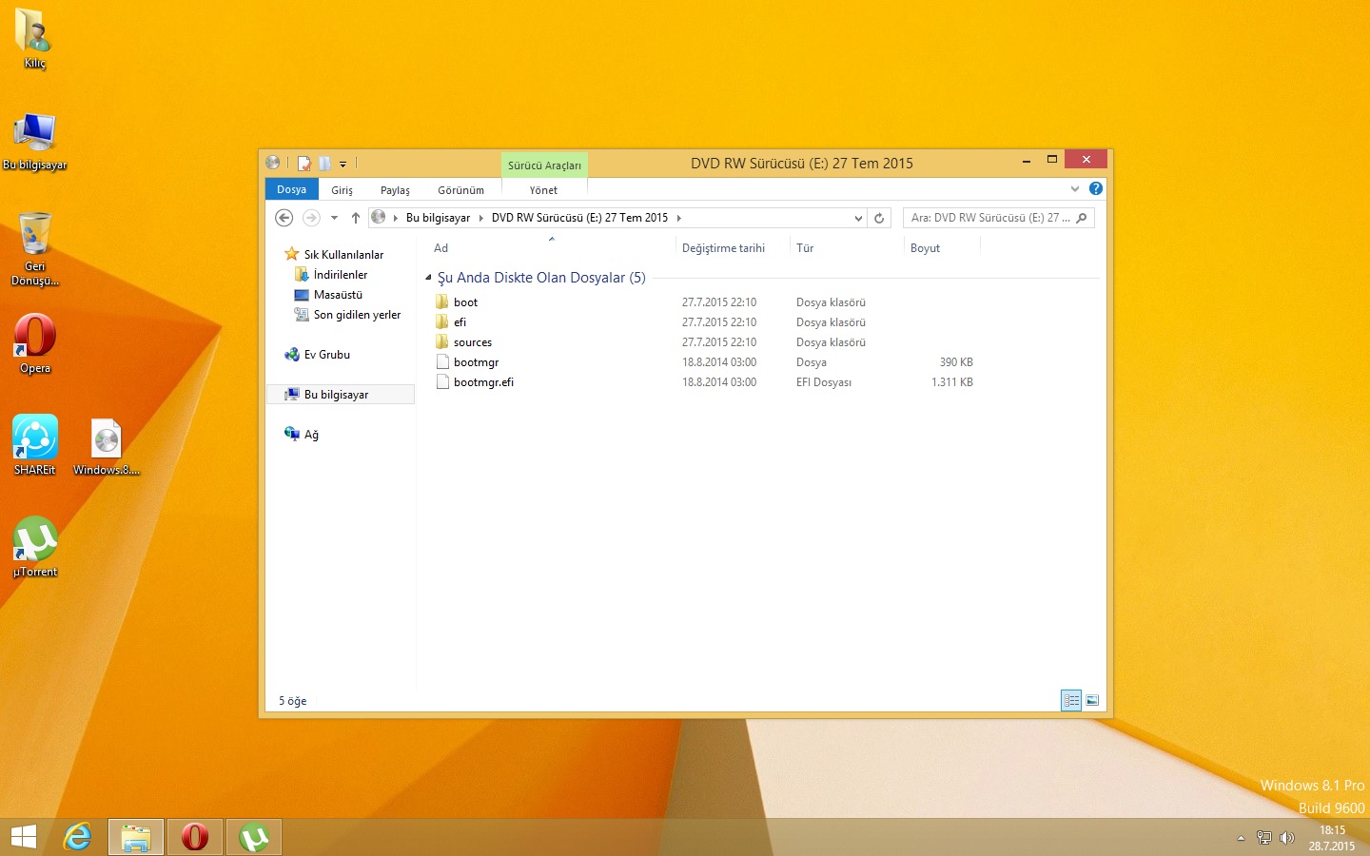
Task: Select the Windows.8 disc image file on desktop
Action: point(107,445)
